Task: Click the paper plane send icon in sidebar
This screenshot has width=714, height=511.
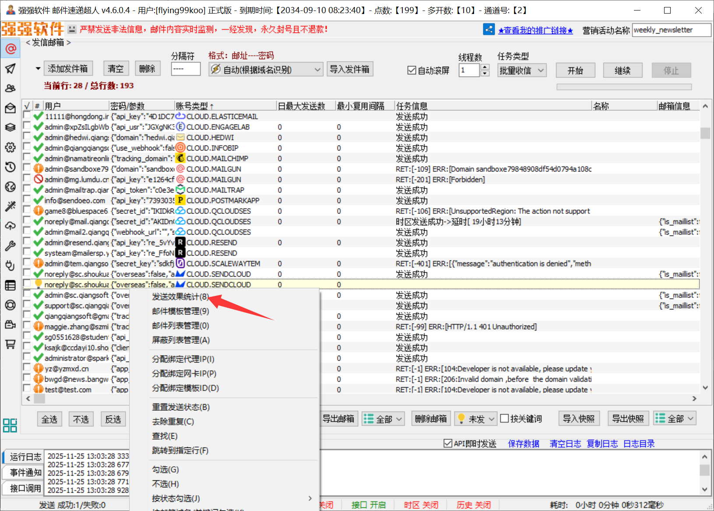Action: pos(11,68)
